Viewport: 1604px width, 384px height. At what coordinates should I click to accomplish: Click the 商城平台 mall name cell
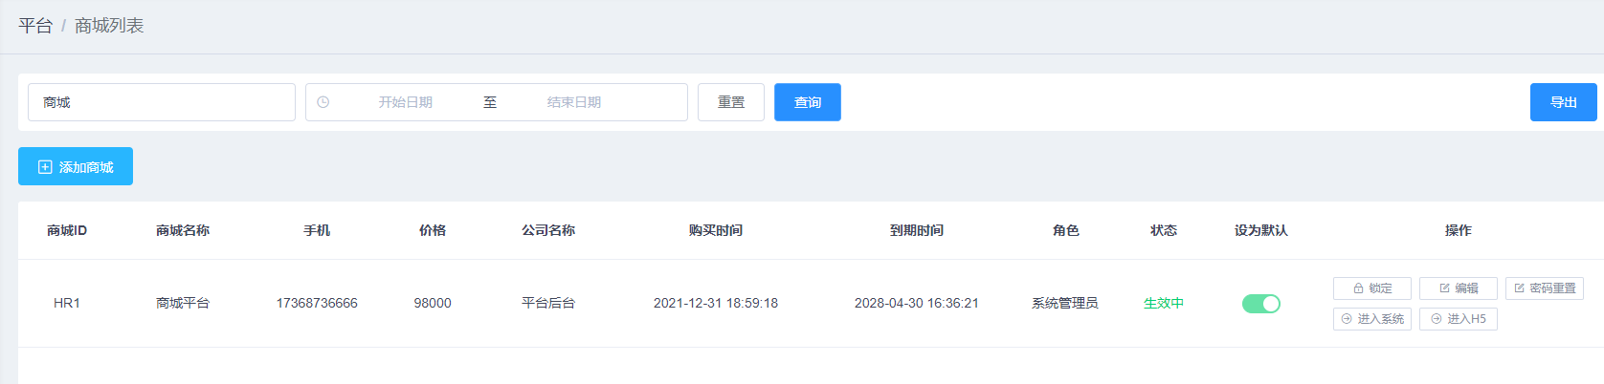[x=183, y=304]
